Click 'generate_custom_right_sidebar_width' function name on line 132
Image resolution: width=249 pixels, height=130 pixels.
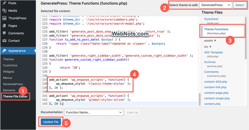click(x=95, y=60)
